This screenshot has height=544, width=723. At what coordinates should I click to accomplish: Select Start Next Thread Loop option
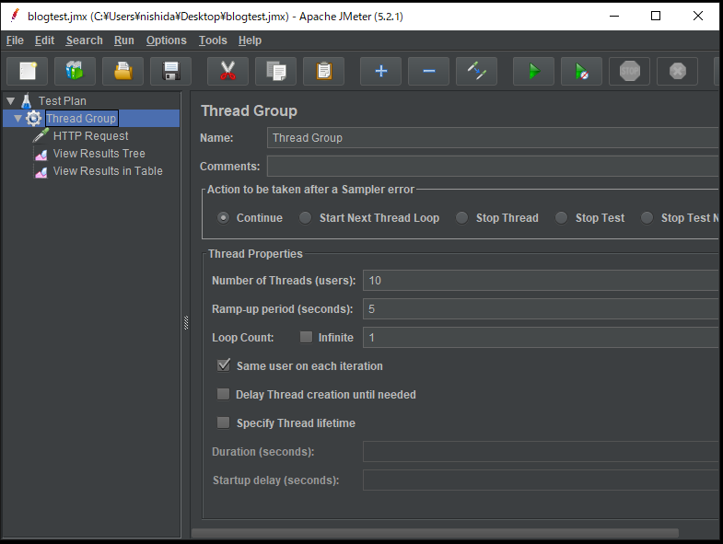[x=305, y=217]
